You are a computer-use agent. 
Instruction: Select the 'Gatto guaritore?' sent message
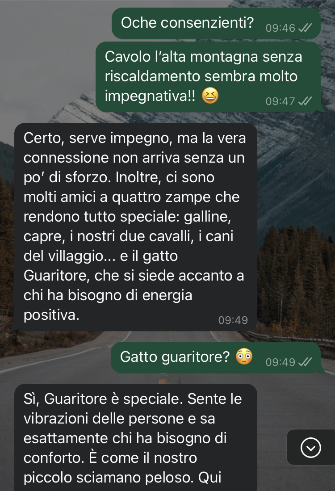(216, 357)
